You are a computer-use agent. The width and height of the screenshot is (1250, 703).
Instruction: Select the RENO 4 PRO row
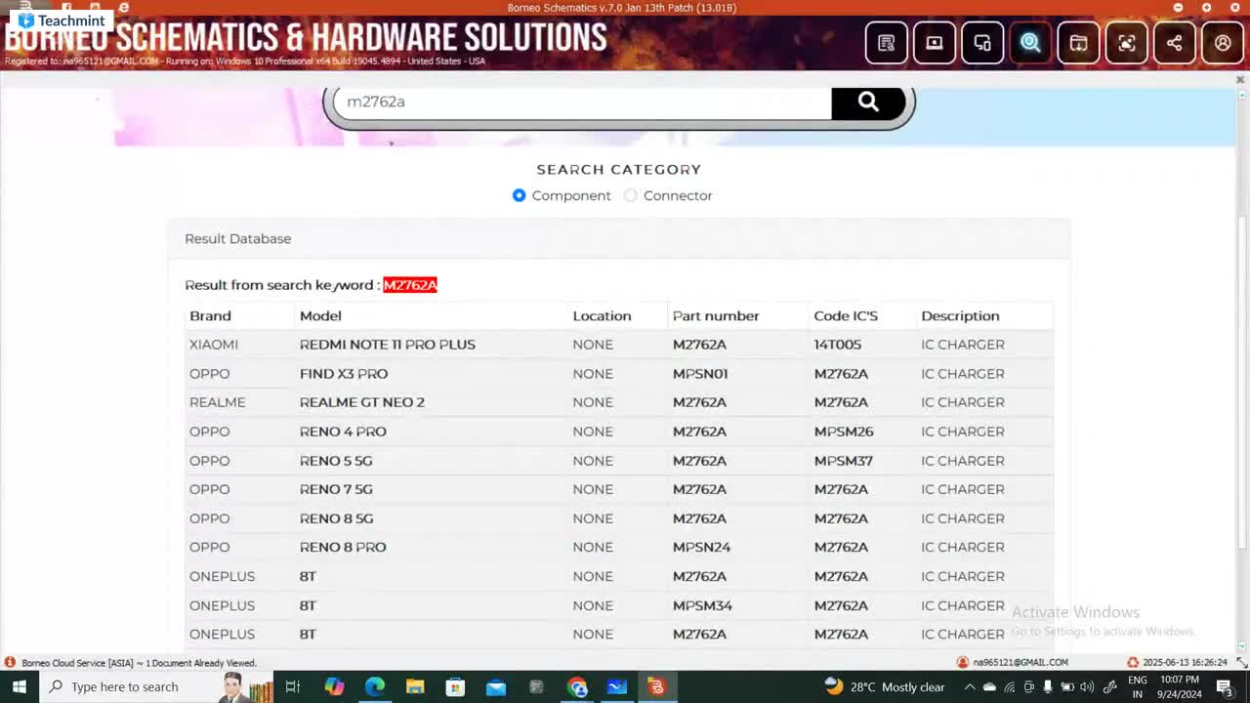click(x=619, y=432)
